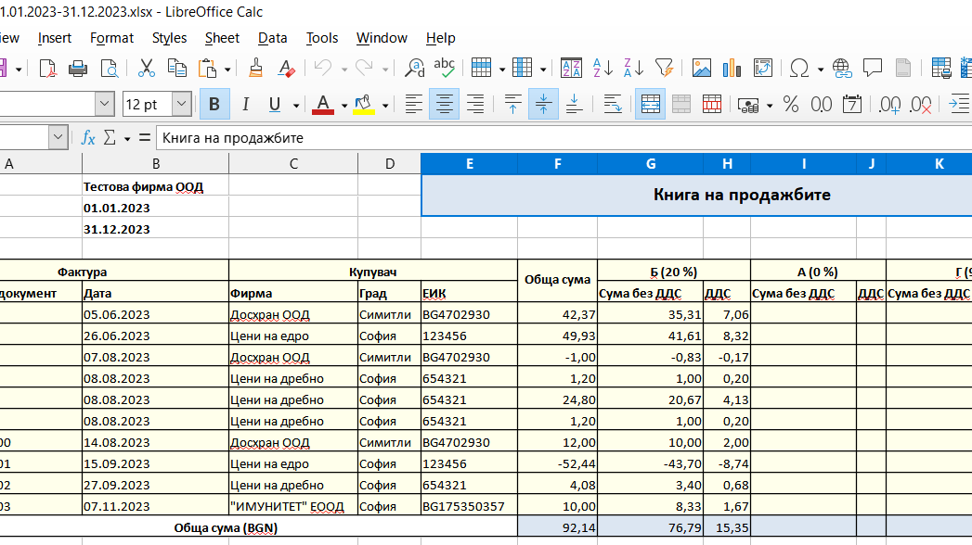Toggle Merge and Center Cells

[x=650, y=105]
